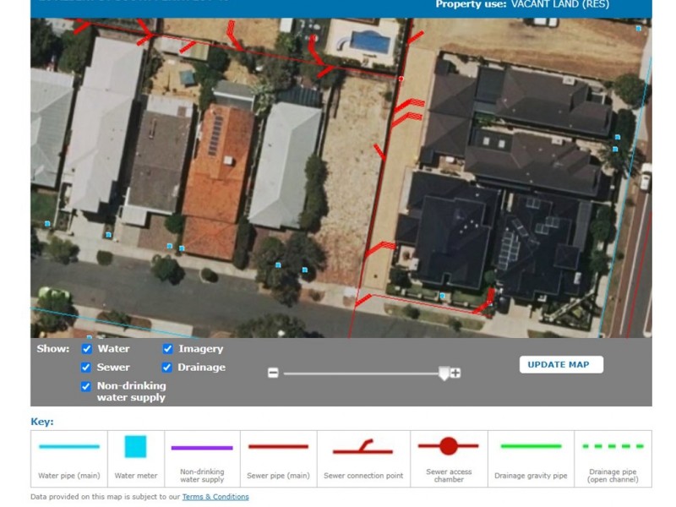Click the cyan Water meter square in key

pos(135,447)
